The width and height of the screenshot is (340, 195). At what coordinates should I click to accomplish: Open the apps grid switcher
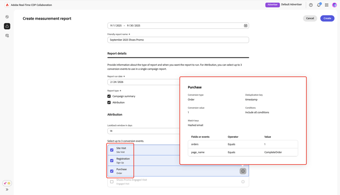click(326, 5)
